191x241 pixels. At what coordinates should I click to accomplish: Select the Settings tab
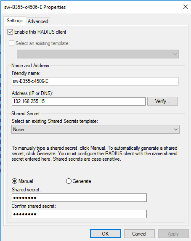(15, 21)
